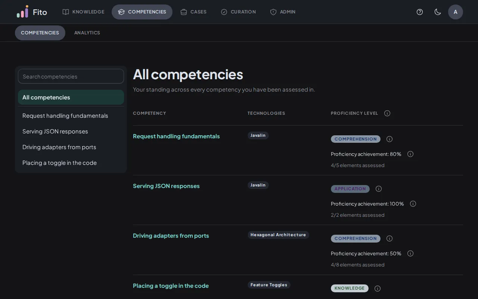
Task: Open the user avatar A menu
Action: click(x=456, y=12)
